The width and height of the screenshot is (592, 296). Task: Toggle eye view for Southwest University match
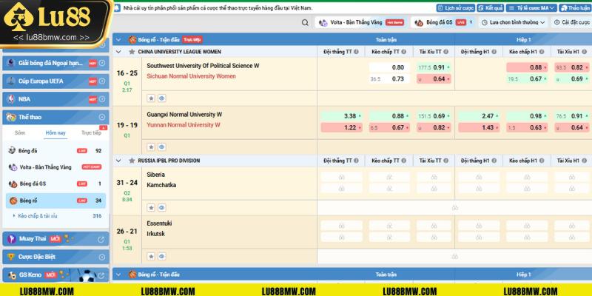[x=161, y=97]
